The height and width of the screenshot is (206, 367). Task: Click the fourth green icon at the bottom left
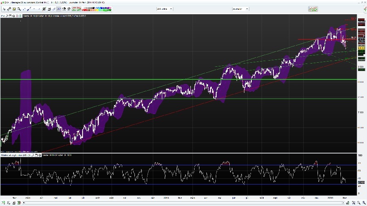(19, 203)
